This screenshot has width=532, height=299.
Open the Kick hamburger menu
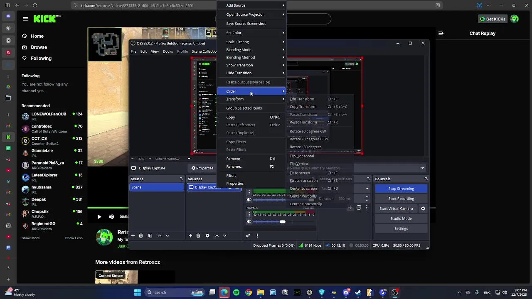[x=25, y=19]
